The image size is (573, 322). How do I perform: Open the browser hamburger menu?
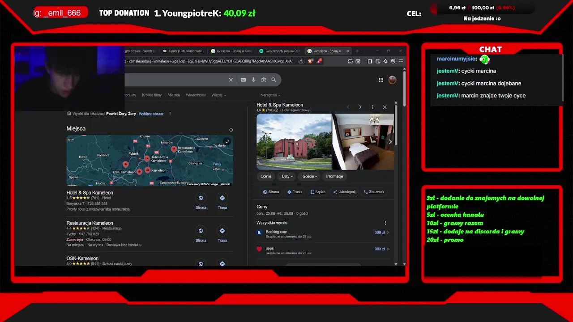coord(401,61)
